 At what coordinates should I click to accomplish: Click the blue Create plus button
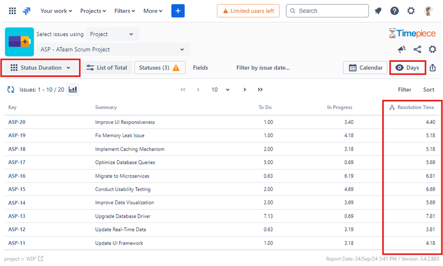(x=178, y=11)
